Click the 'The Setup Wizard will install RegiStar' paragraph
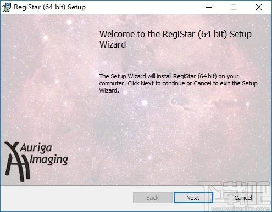This screenshot has height=212, width=272. pos(178,83)
